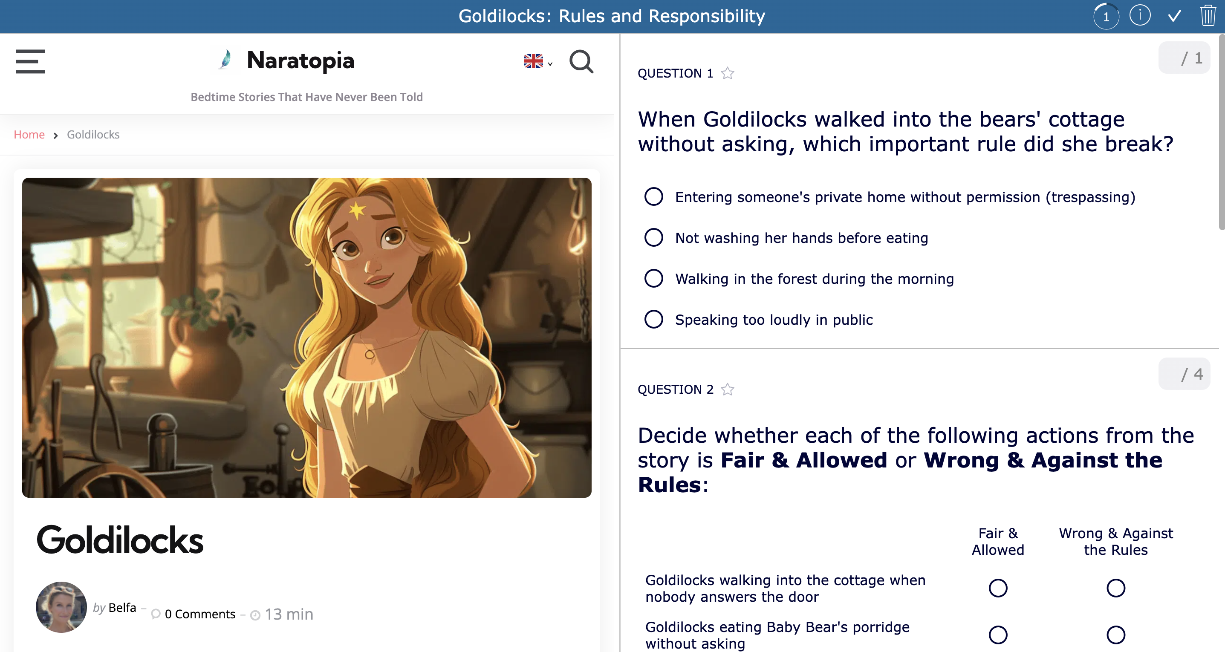Click the 'Wrong & Against the Rules' column header
The width and height of the screenshot is (1225, 652).
coord(1115,542)
